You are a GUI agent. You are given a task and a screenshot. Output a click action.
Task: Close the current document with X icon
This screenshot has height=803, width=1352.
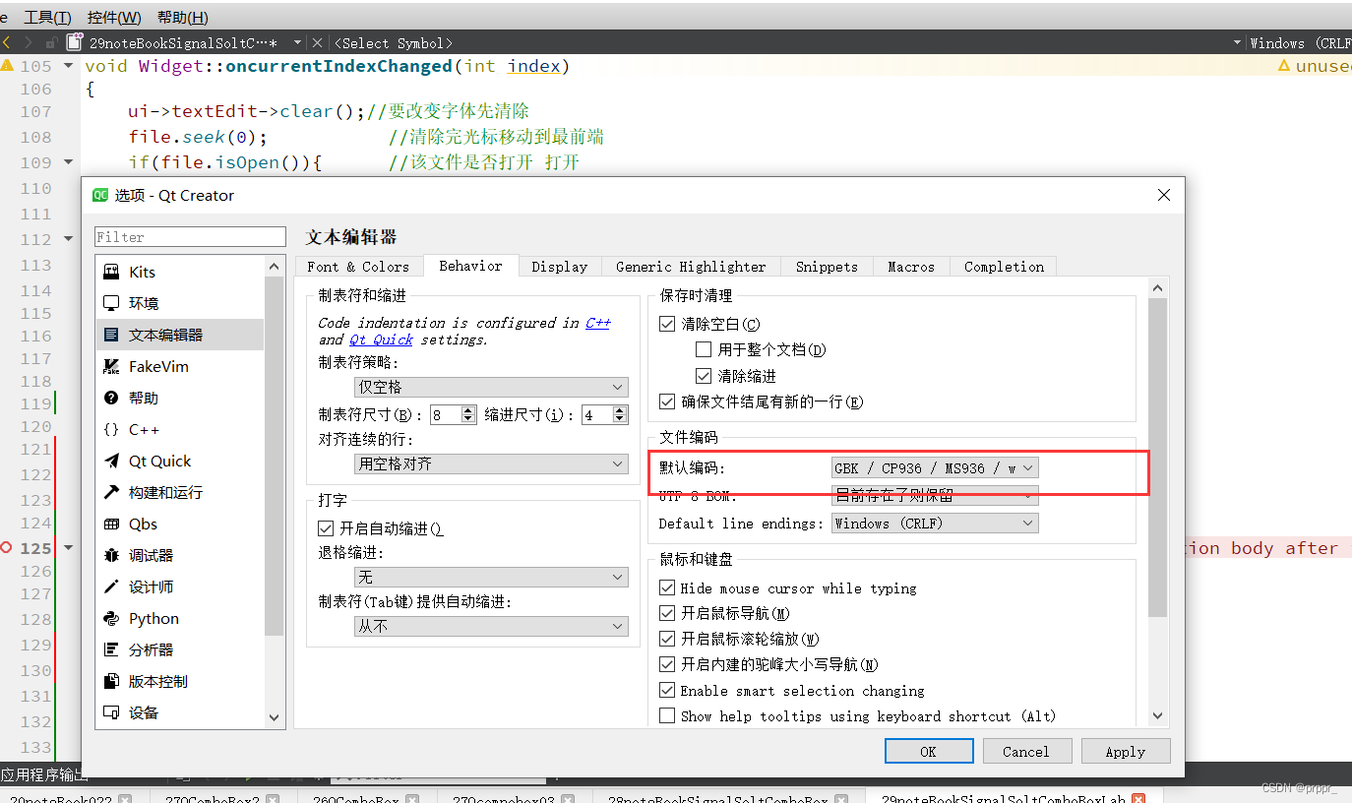(x=316, y=42)
